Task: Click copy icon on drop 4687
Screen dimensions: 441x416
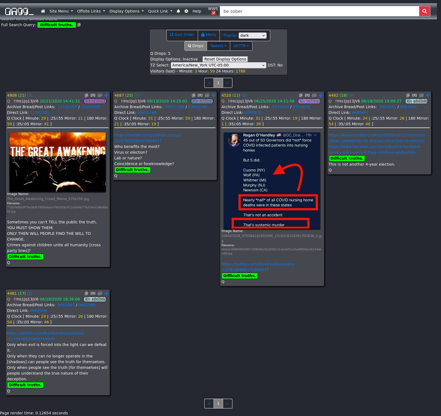Action: [x=193, y=95]
